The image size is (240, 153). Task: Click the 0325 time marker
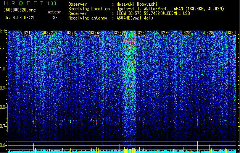click(x=117, y=33)
